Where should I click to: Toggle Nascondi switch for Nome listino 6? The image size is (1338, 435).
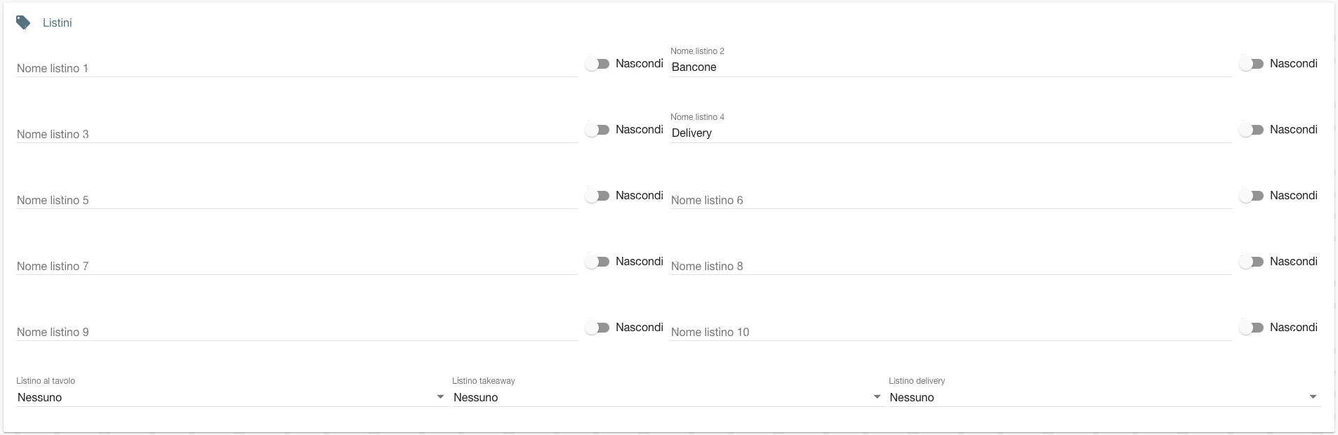point(1252,196)
